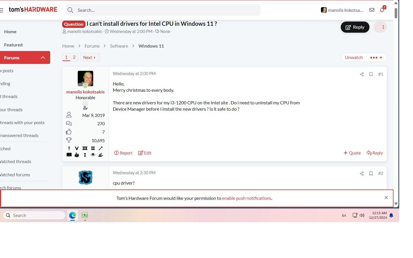
Task: Click the blue dragon avatar on post #2
Action: pos(85,177)
